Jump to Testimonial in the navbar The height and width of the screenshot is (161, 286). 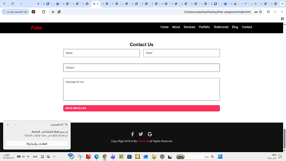[221, 27]
